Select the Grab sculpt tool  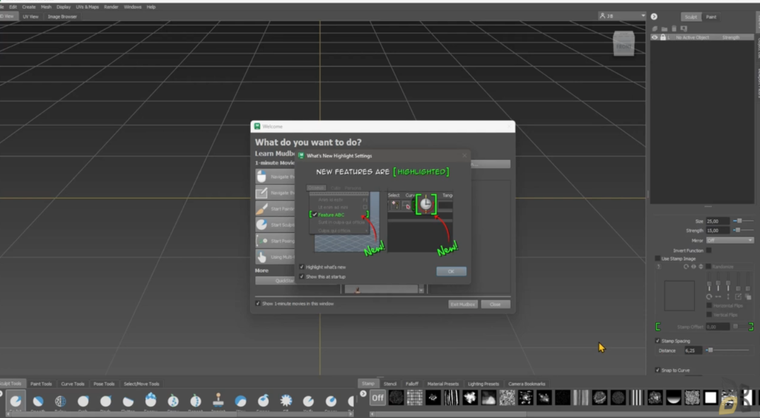[x=83, y=400]
